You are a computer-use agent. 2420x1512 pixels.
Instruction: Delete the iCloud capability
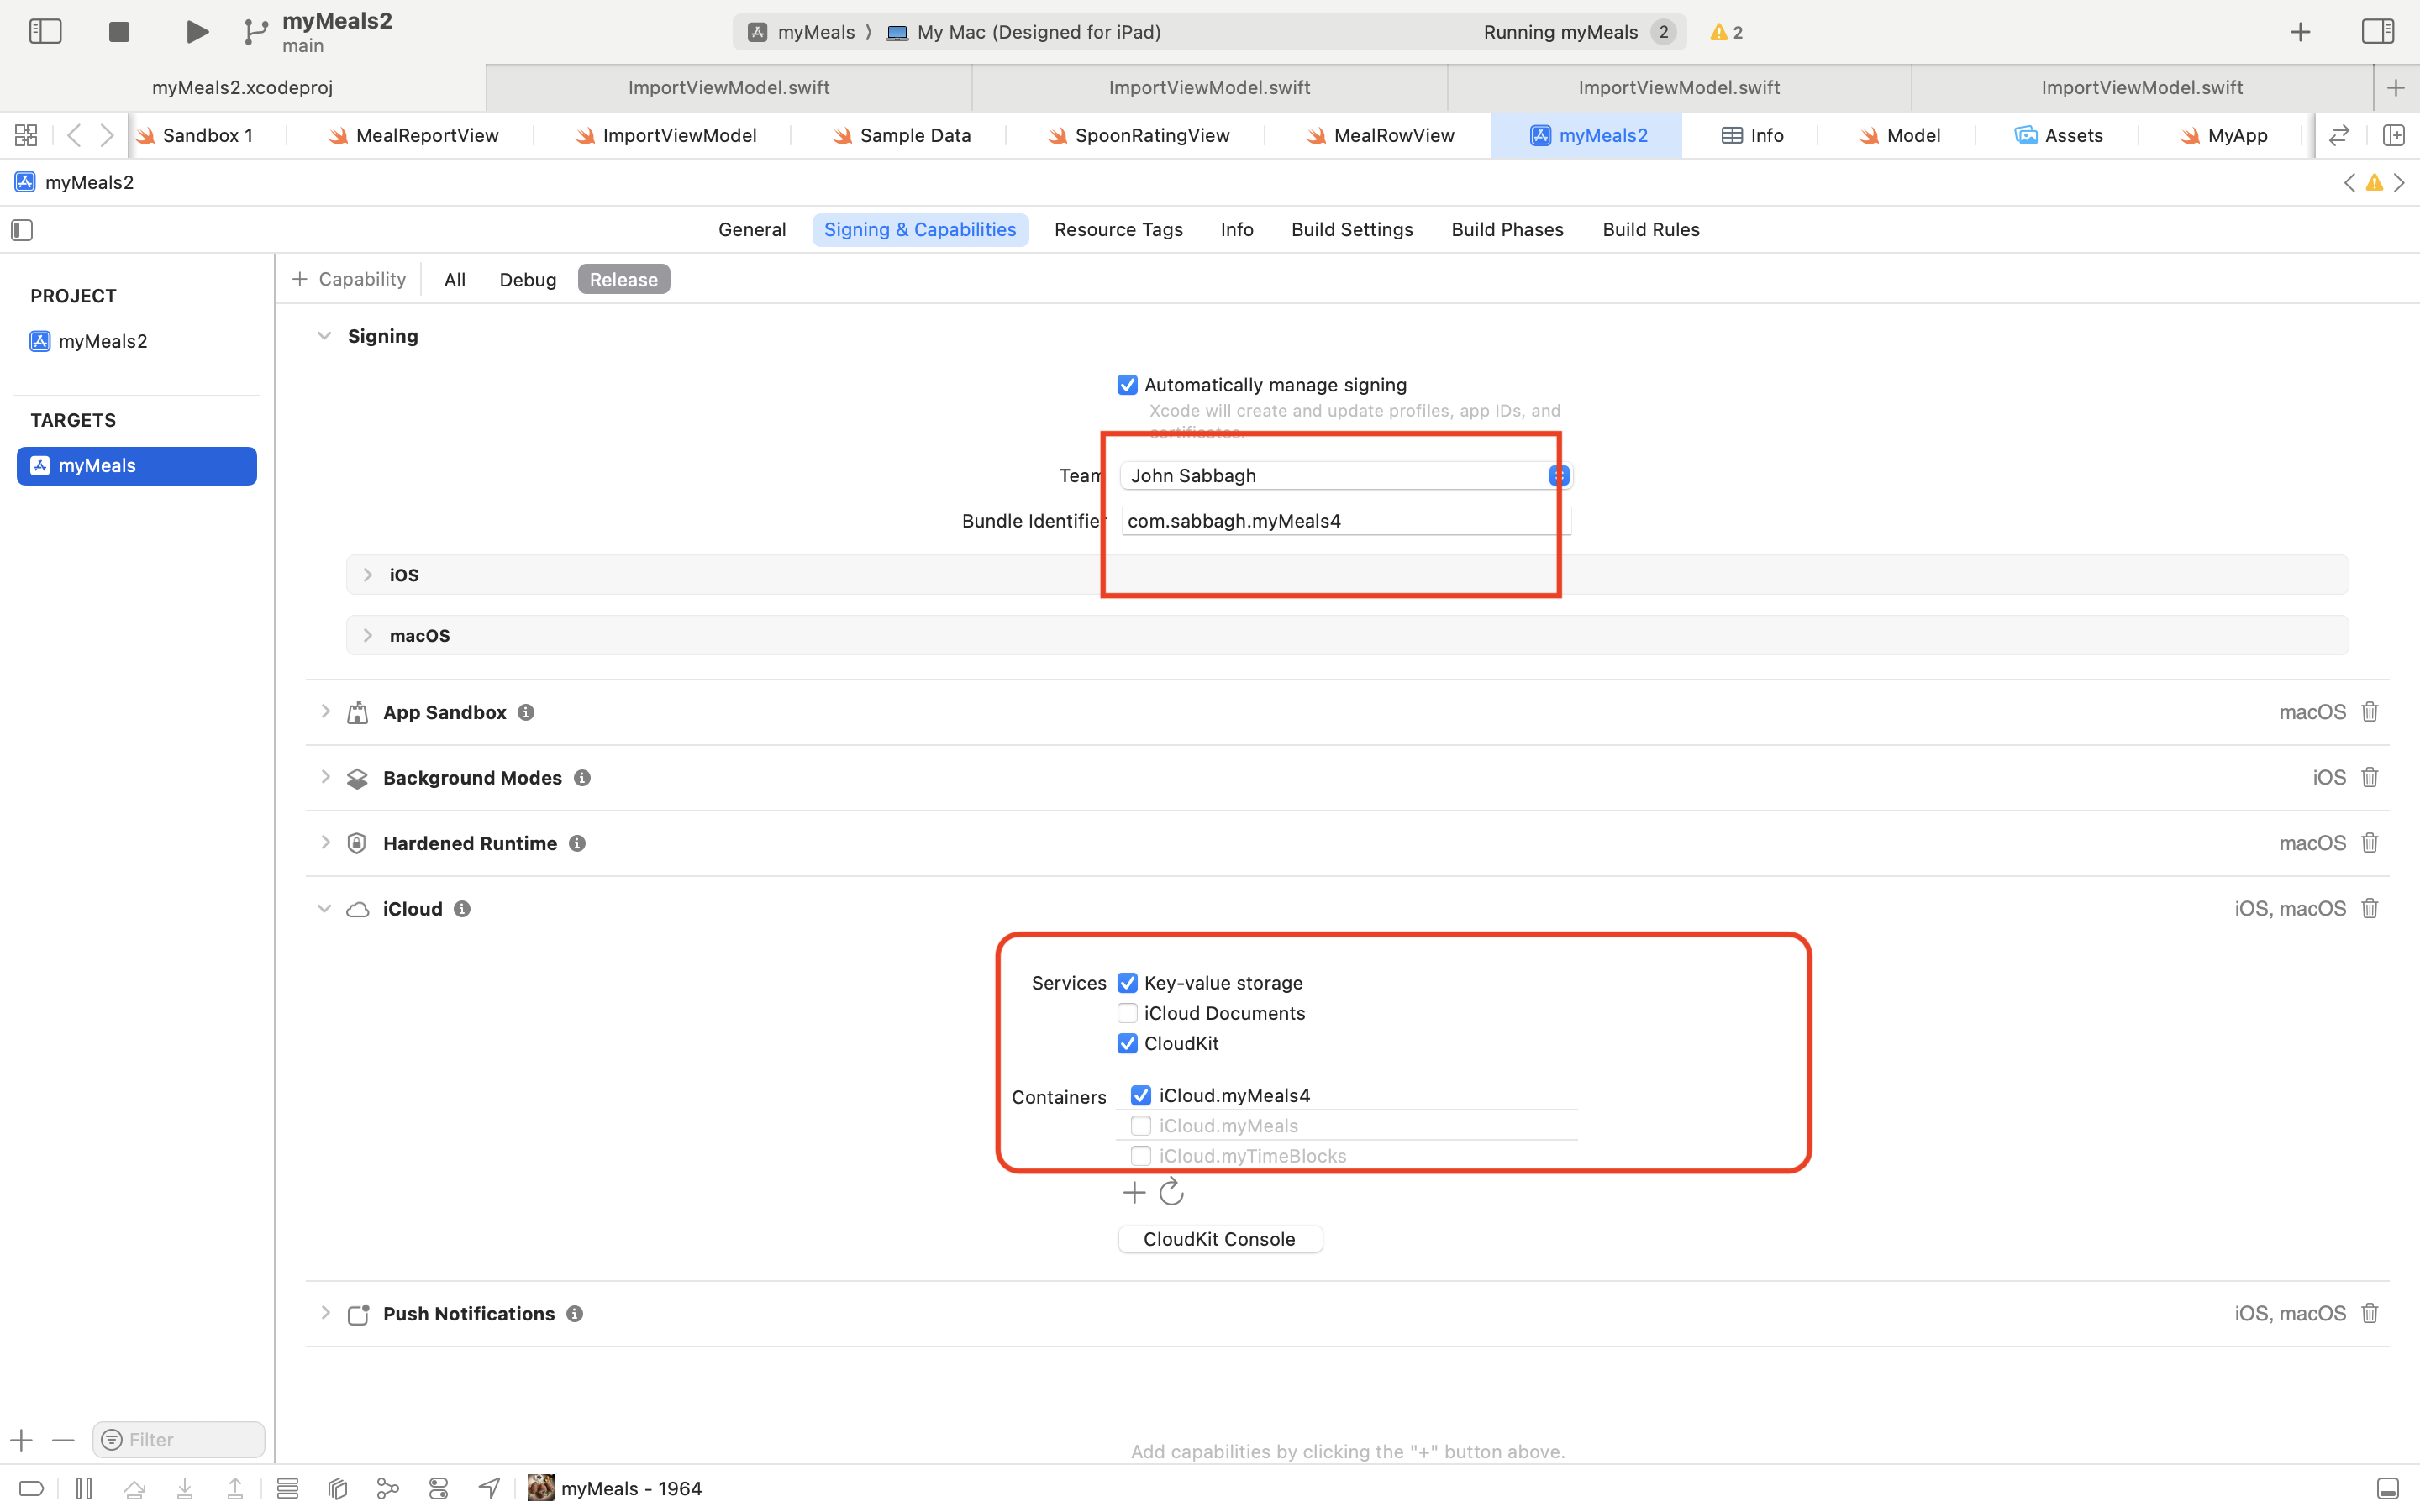(2370, 908)
